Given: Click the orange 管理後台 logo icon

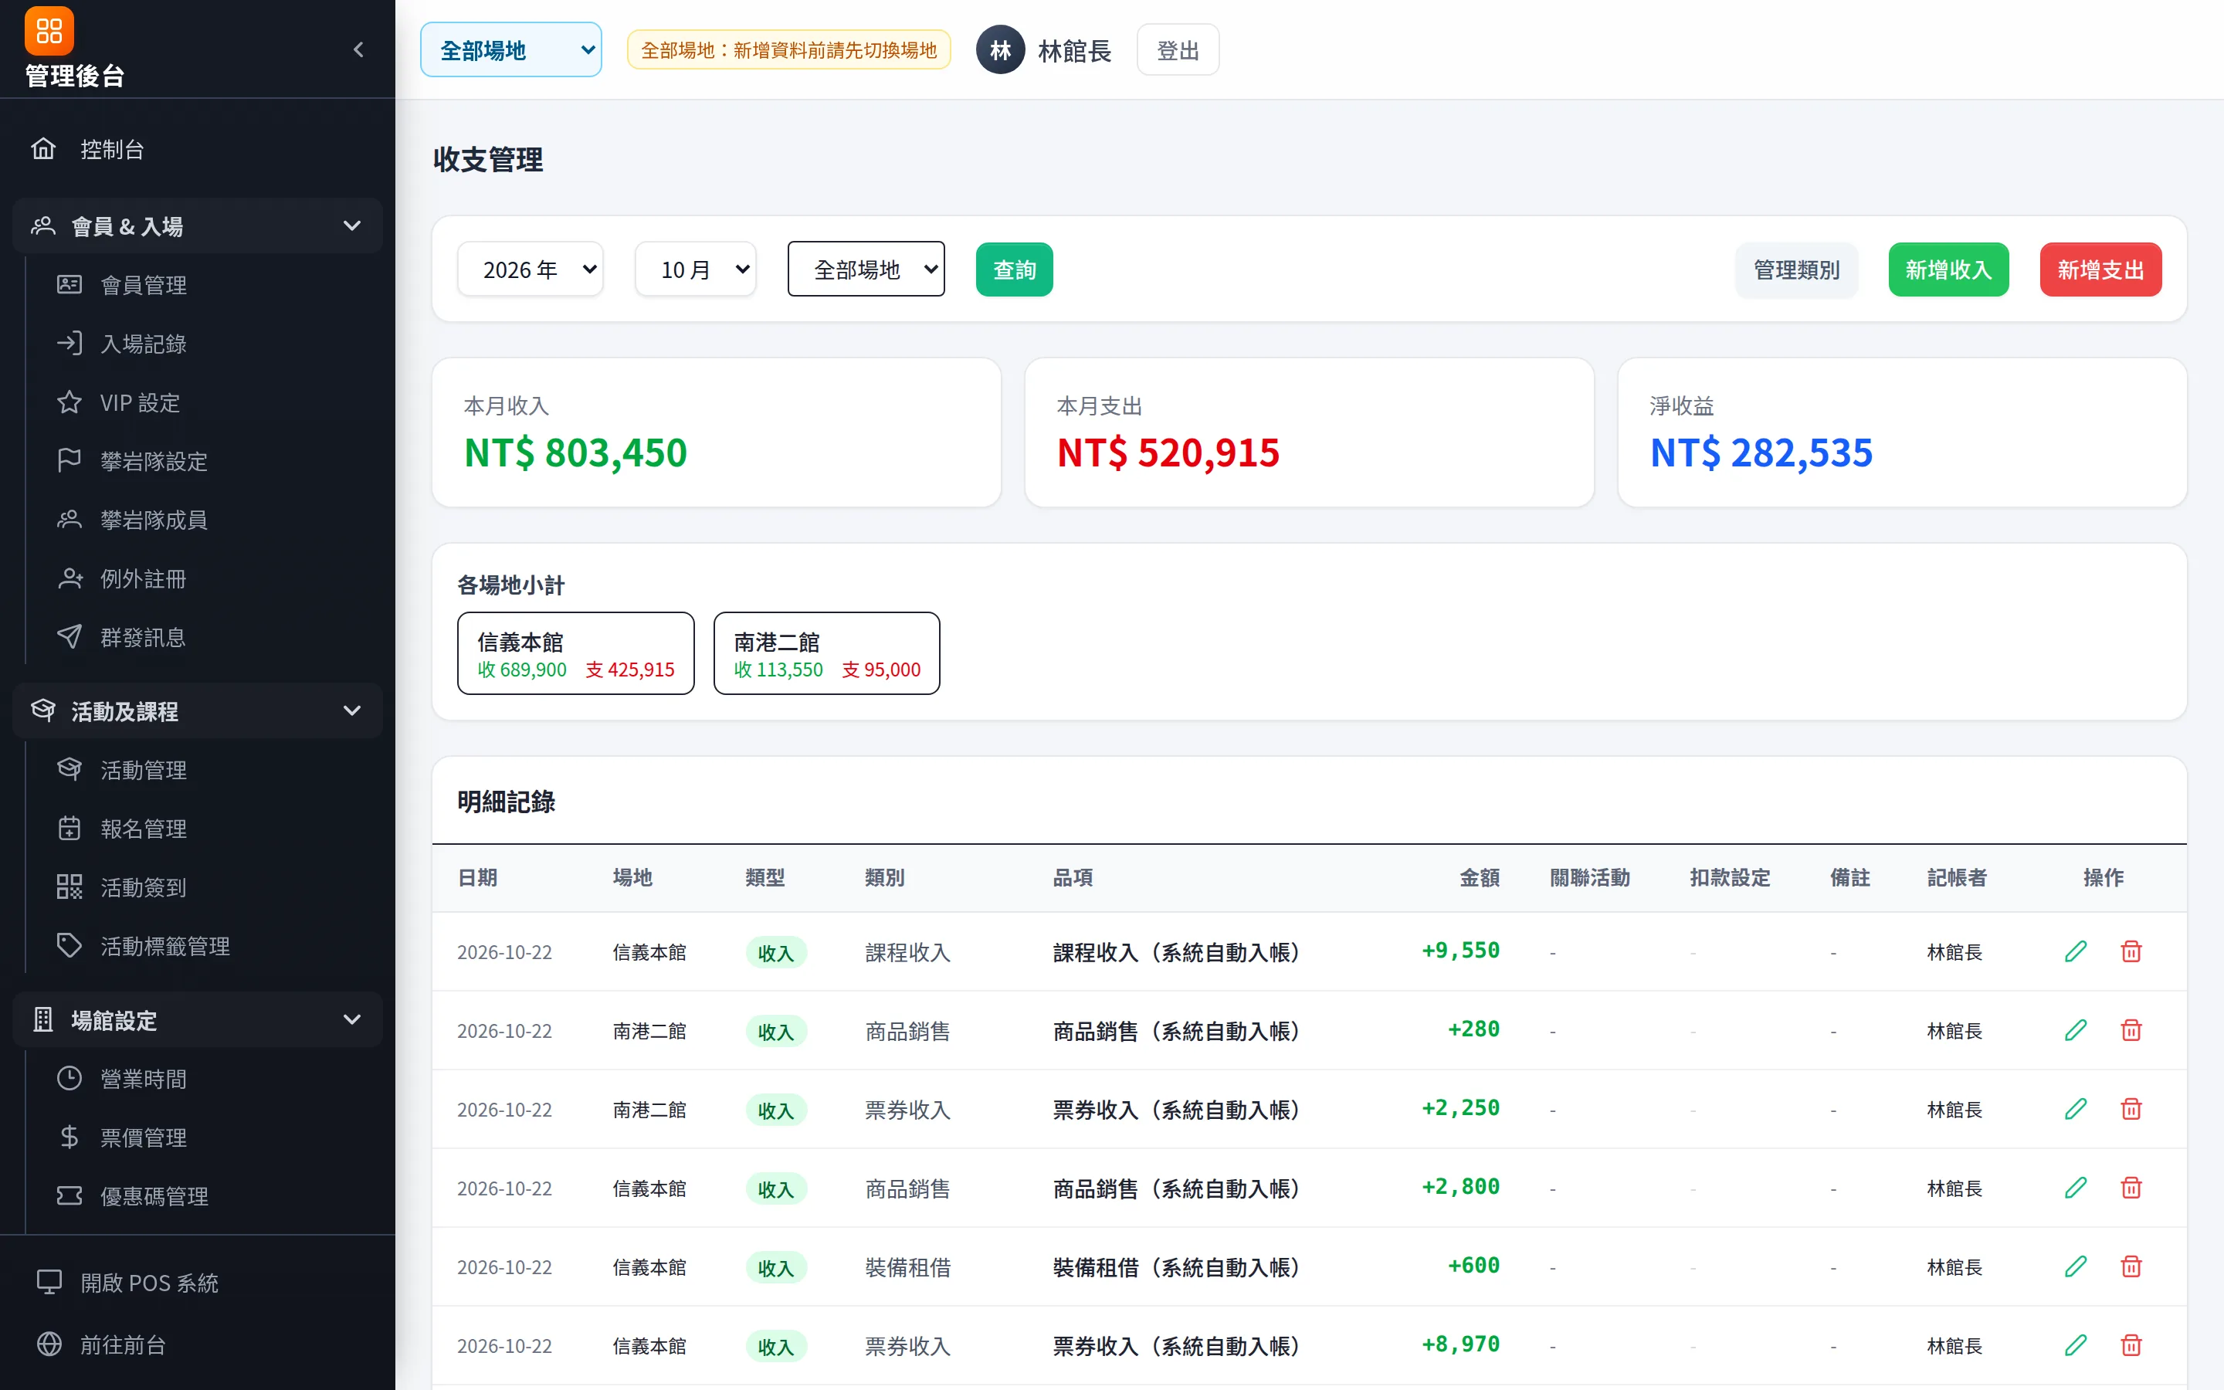Looking at the screenshot, I should tap(49, 31).
